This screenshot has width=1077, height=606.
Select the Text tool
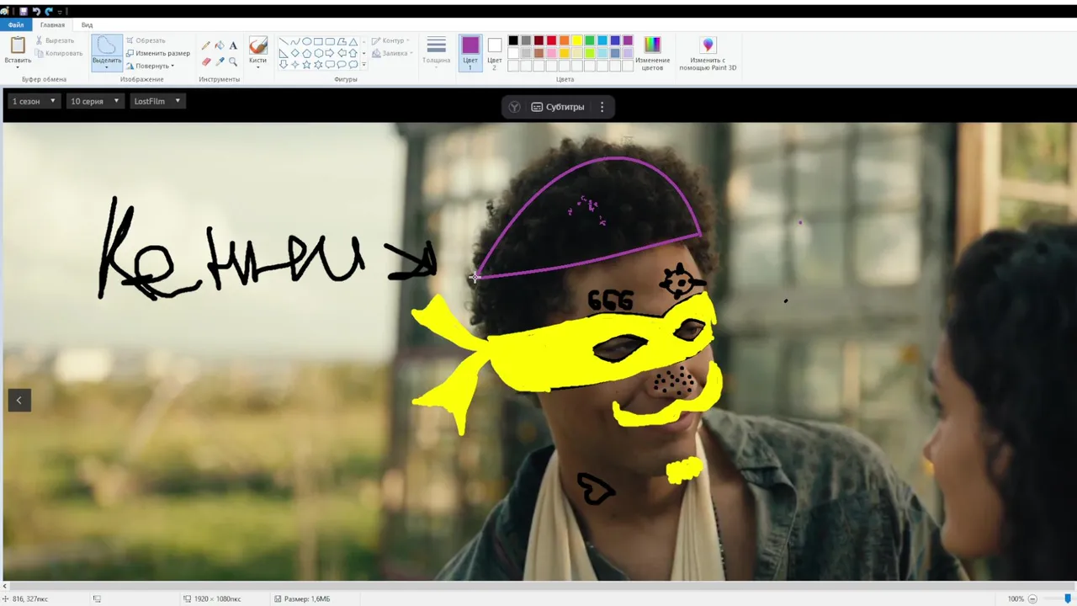tap(233, 45)
